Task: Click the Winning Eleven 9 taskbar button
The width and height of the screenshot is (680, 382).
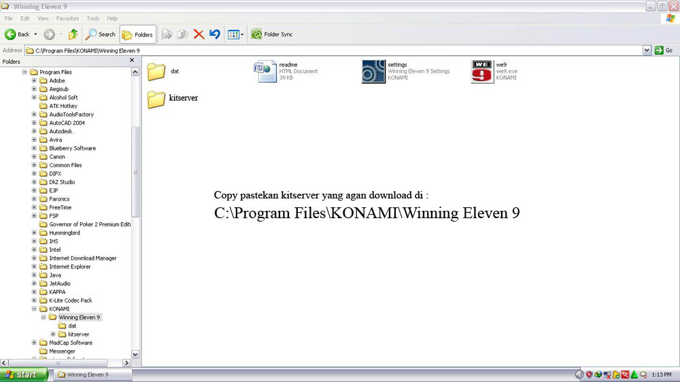Action: (92, 375)
